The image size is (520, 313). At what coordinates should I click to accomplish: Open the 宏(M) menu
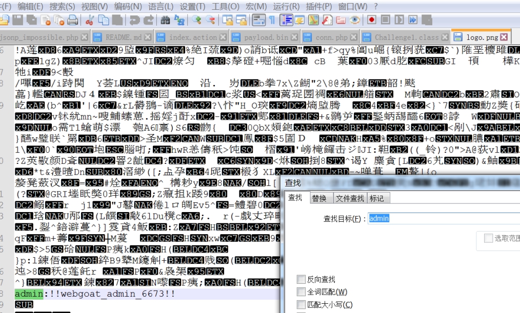click(x=256, y=6)
